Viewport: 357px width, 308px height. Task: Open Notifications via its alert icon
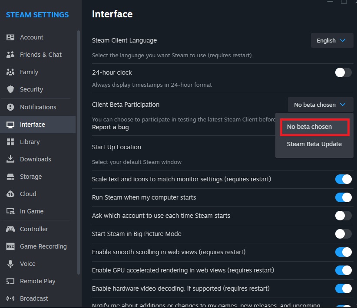[x=10, y=107]
